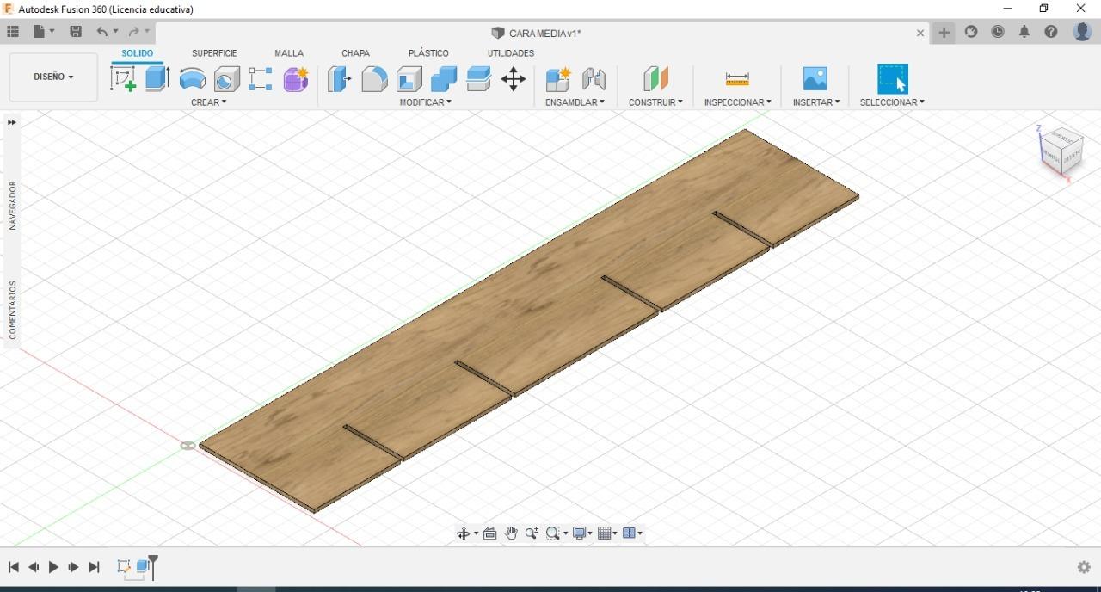Switch to the PLÁSTICO tab
The height and width of the screenshot is (592, 1101).
pyautogui.click(x=428, y=53)
